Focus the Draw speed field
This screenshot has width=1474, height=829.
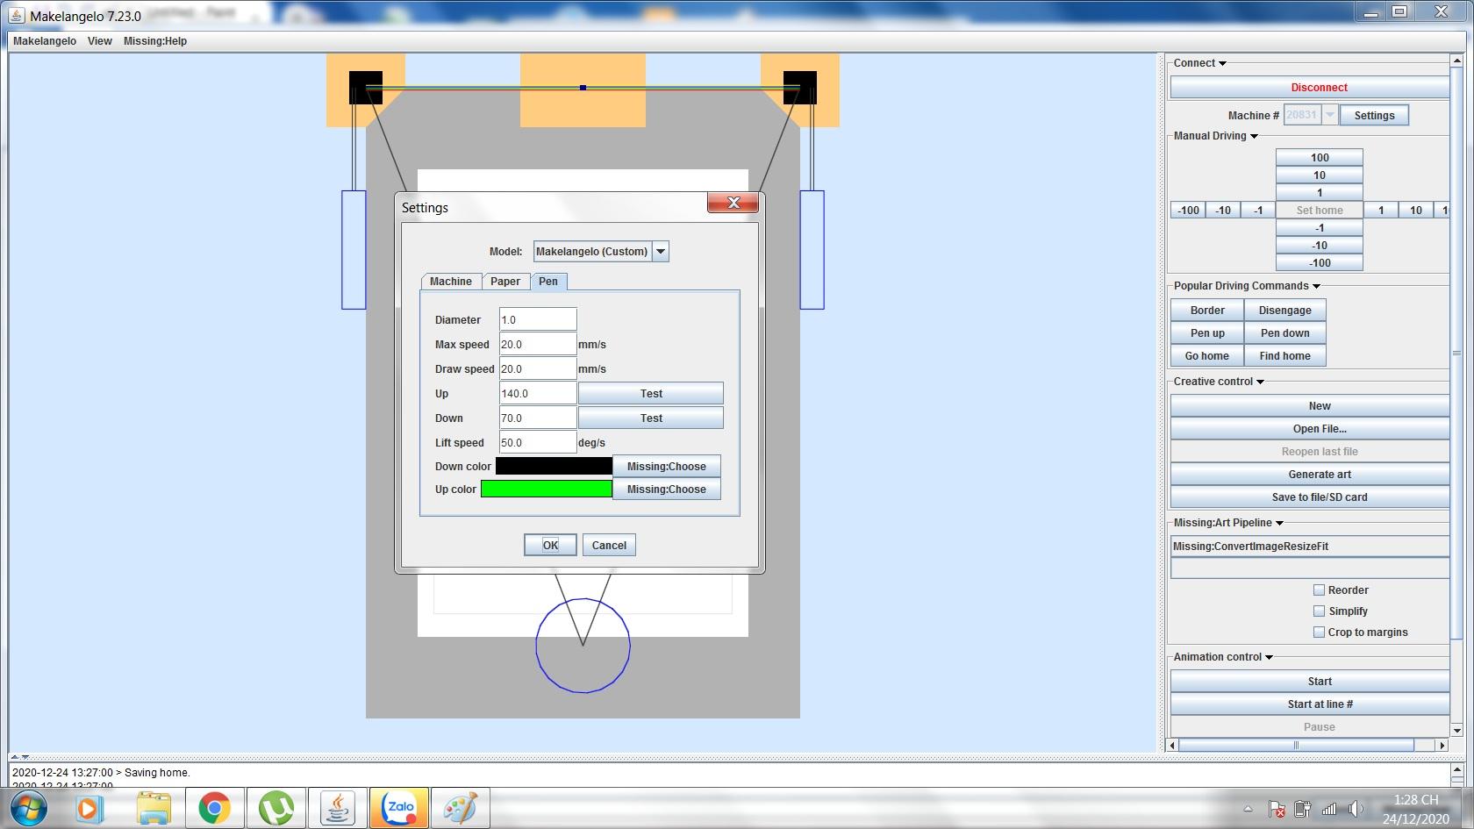tap(538, 368)
